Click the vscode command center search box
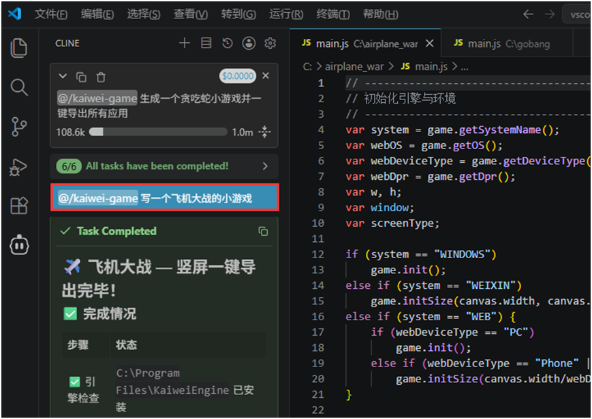The image size is (592, 419). point(577,14)
